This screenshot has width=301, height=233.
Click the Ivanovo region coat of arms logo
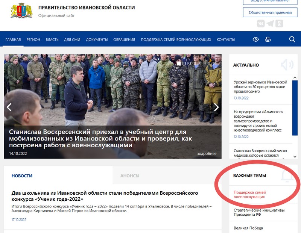[x=22, y=11]
